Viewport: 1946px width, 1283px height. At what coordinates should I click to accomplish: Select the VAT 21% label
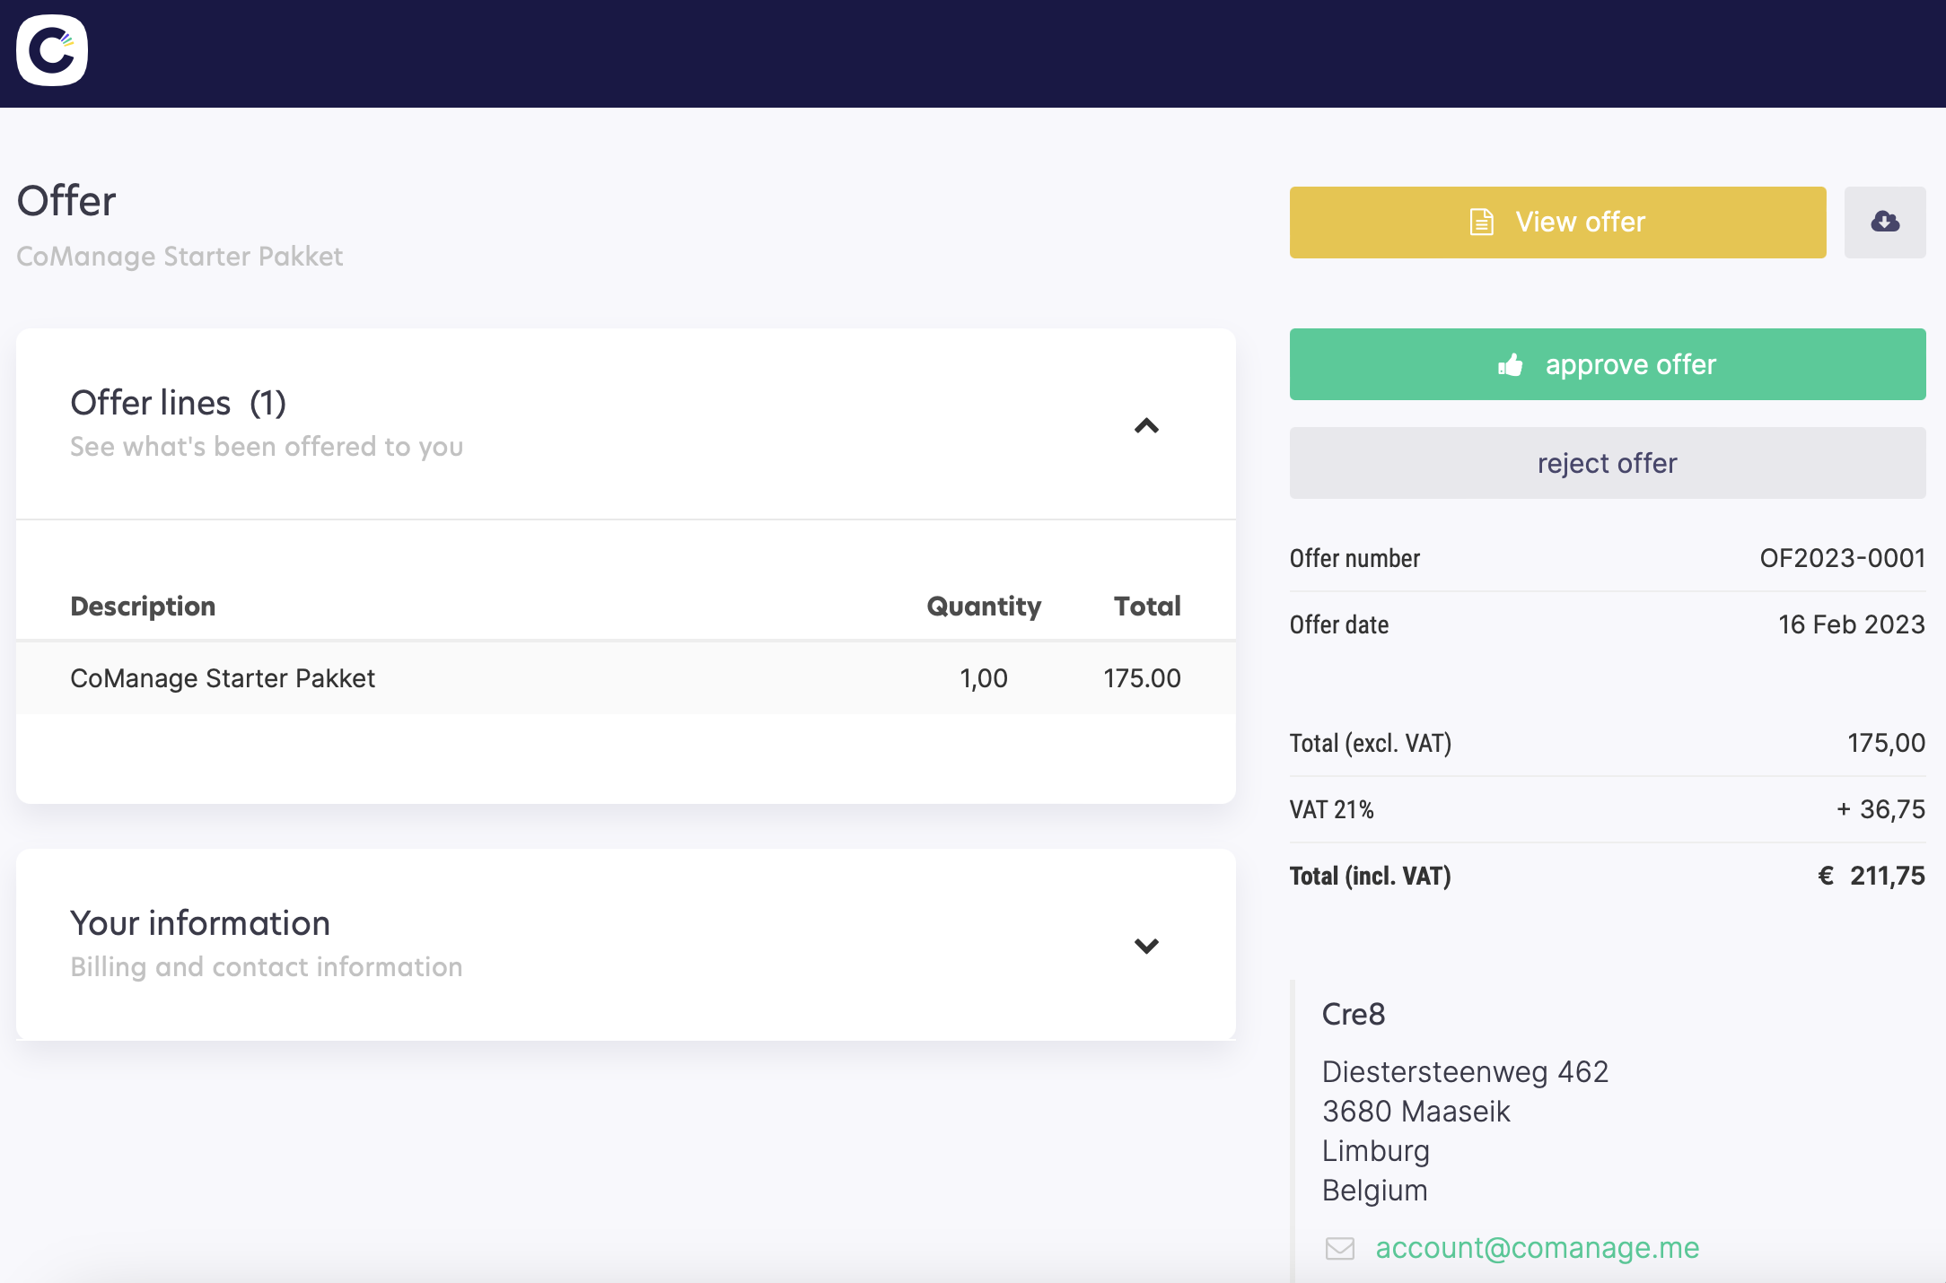click(1331, 809)
